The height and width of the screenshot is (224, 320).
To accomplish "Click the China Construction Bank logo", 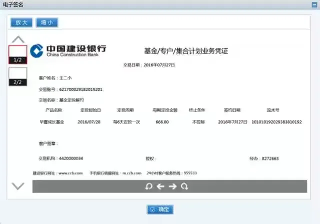I will click(68, 50).
